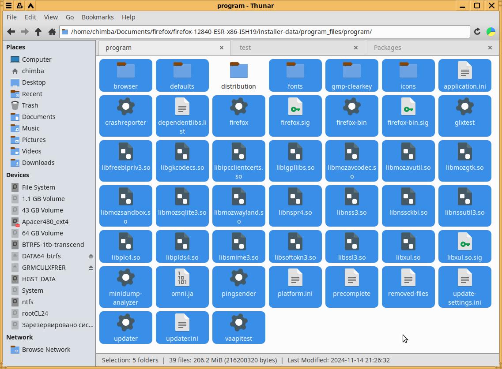Open the Edit menu
Screen dimensions: 502x369
[x=30, y=17]
